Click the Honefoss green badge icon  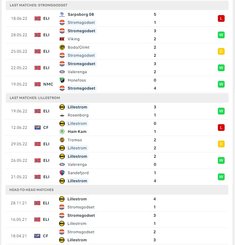(x=62, y=80)
